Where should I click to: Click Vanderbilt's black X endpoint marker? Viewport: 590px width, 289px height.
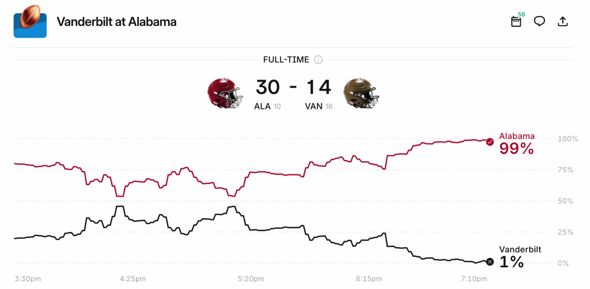click(490, 262)
